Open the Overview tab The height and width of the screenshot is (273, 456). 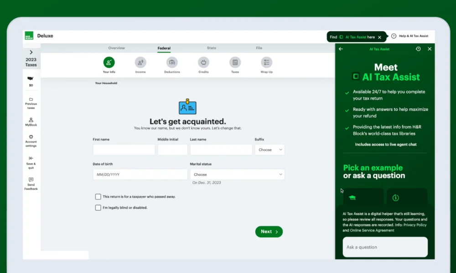coord(116,47)
